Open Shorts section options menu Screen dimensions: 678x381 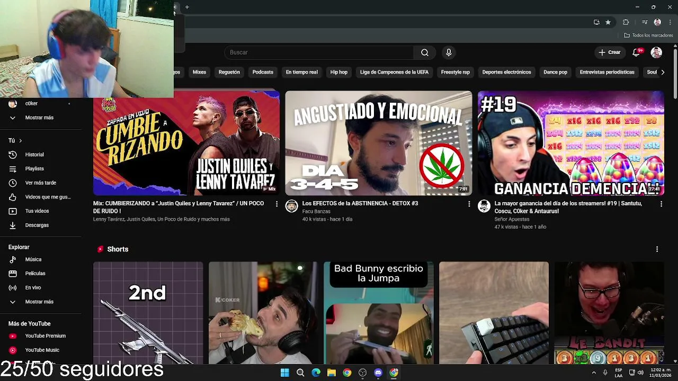(x=657, y=249)
